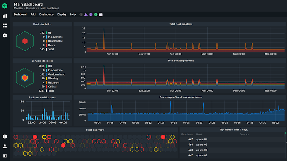Click the Service statistics hexagon graphic
Screen dimensions: 287x161
tap(25, 78)
